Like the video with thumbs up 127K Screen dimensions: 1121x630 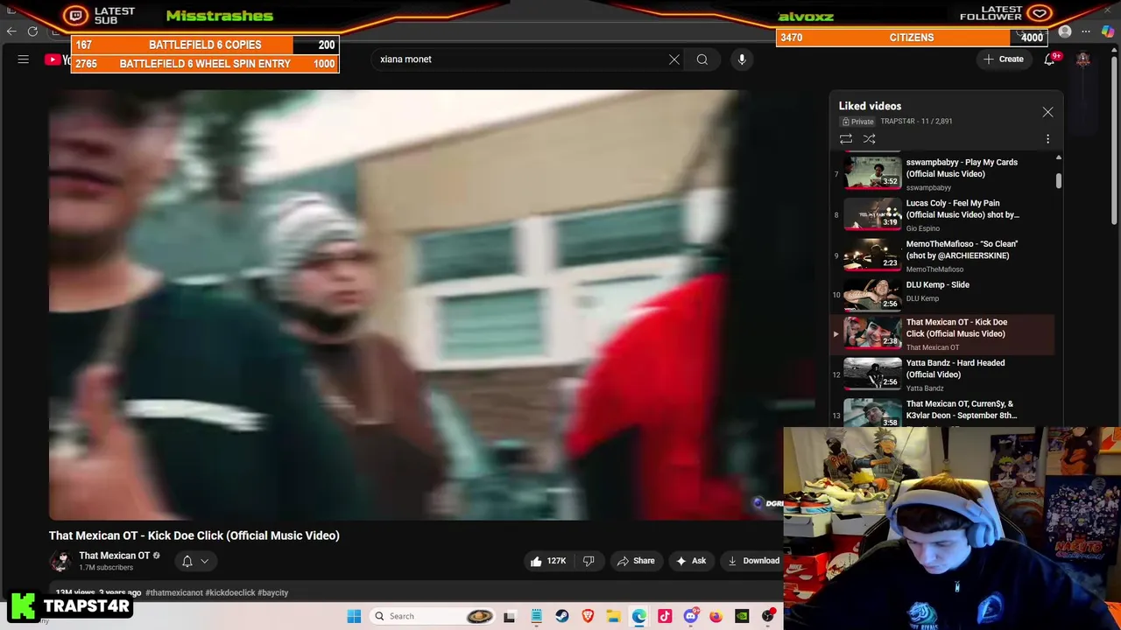click(x=547, y=561)
